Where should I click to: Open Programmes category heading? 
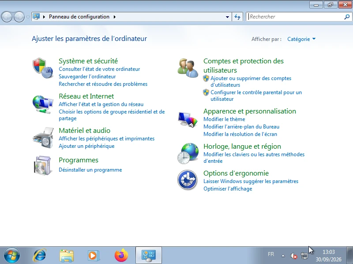coord(79,160)
